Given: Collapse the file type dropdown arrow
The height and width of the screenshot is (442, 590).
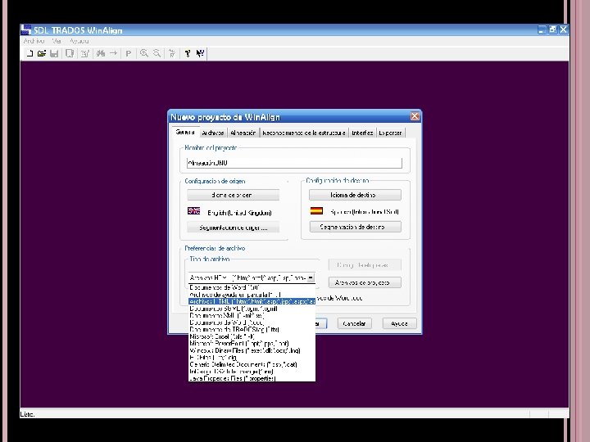Looking at the screenshot, I should 311,277.
